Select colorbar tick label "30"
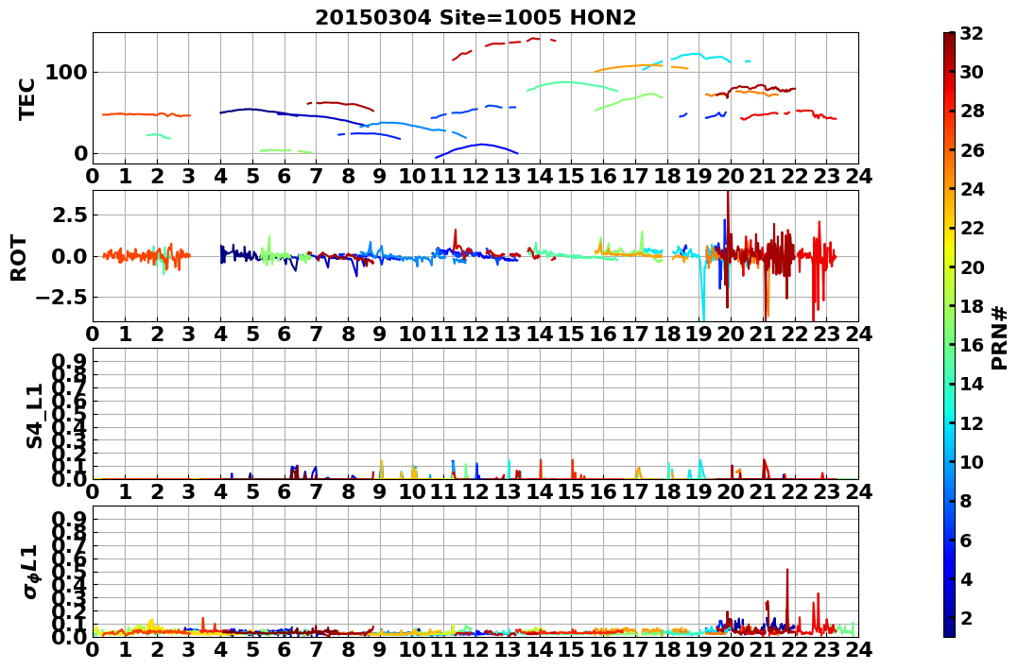 click(972, 72)
